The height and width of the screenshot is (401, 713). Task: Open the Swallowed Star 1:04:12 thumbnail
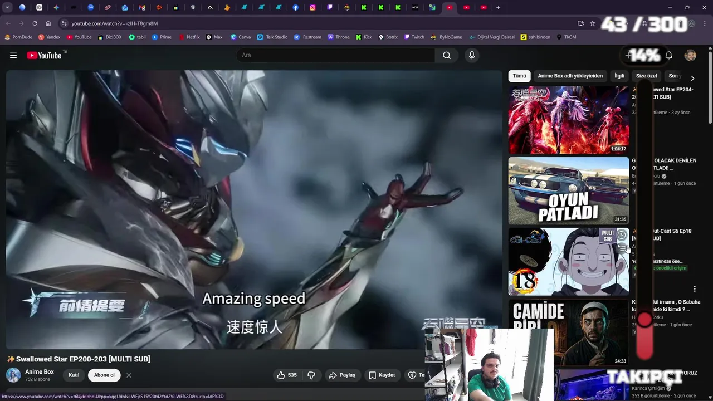pyautogui.click(x=568, y=120)
